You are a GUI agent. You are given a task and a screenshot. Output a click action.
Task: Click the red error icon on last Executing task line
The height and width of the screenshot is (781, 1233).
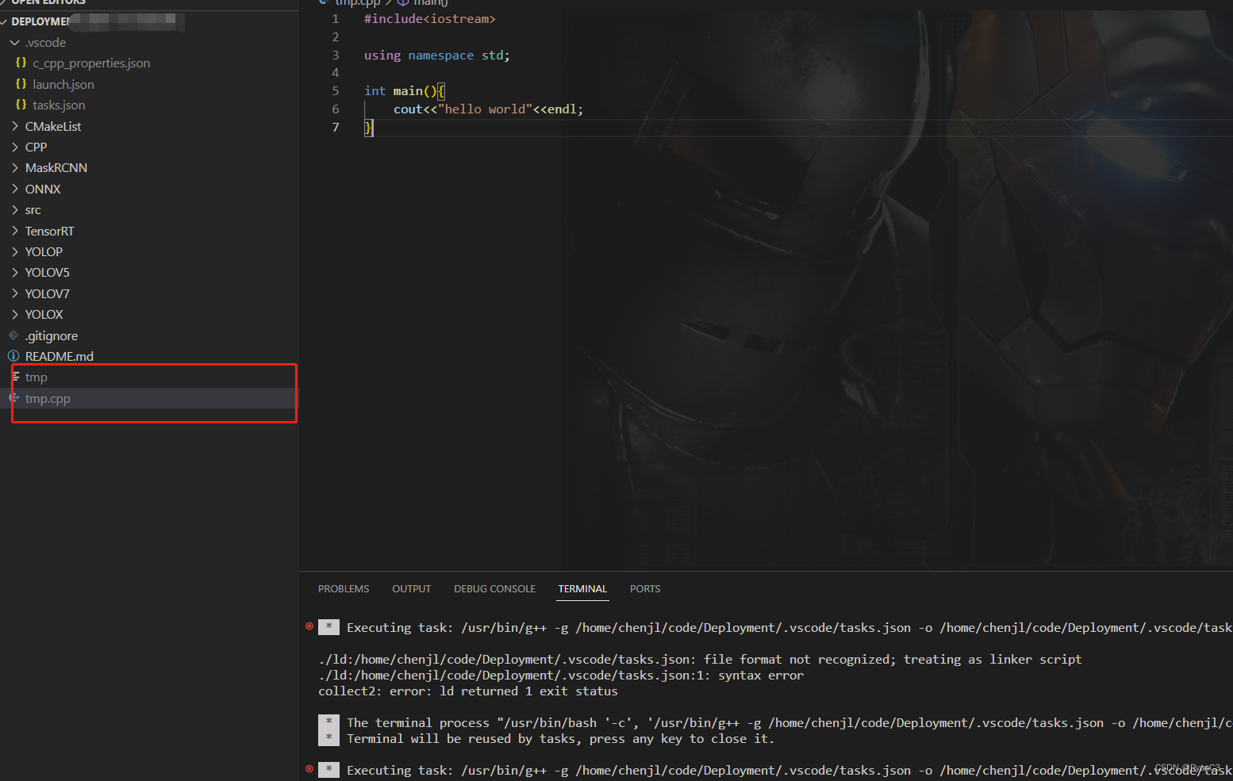point(309,769)
